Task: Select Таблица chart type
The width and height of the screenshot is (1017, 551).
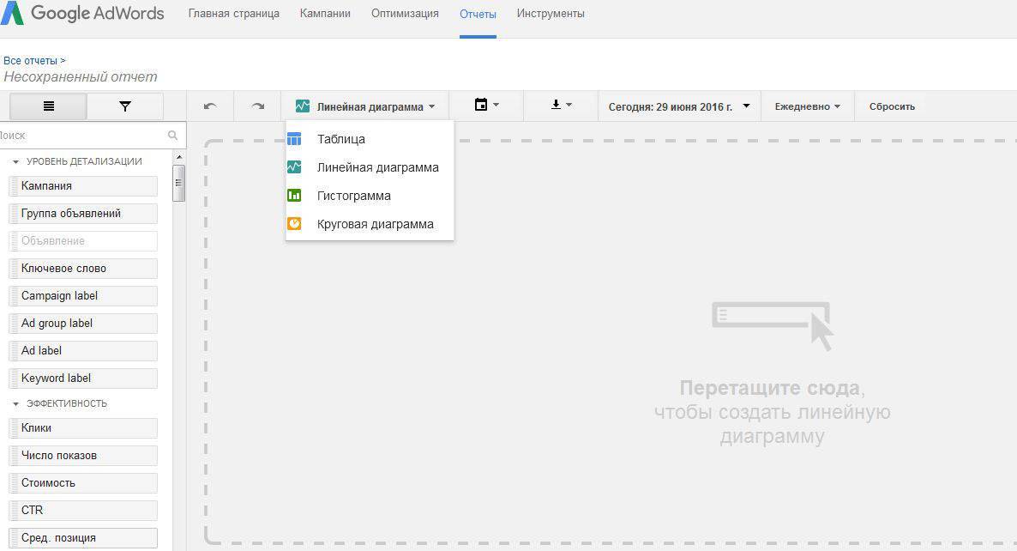Action: click(x=340, y=139)
